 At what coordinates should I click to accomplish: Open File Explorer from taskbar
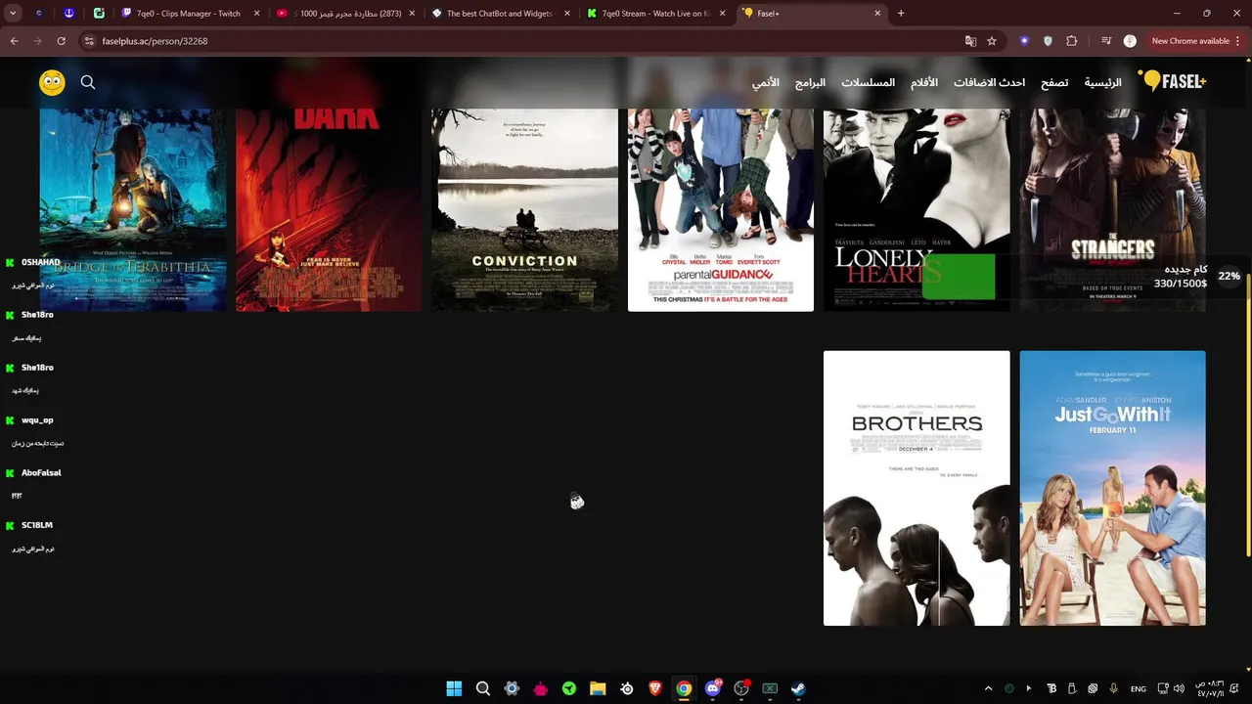598,688
